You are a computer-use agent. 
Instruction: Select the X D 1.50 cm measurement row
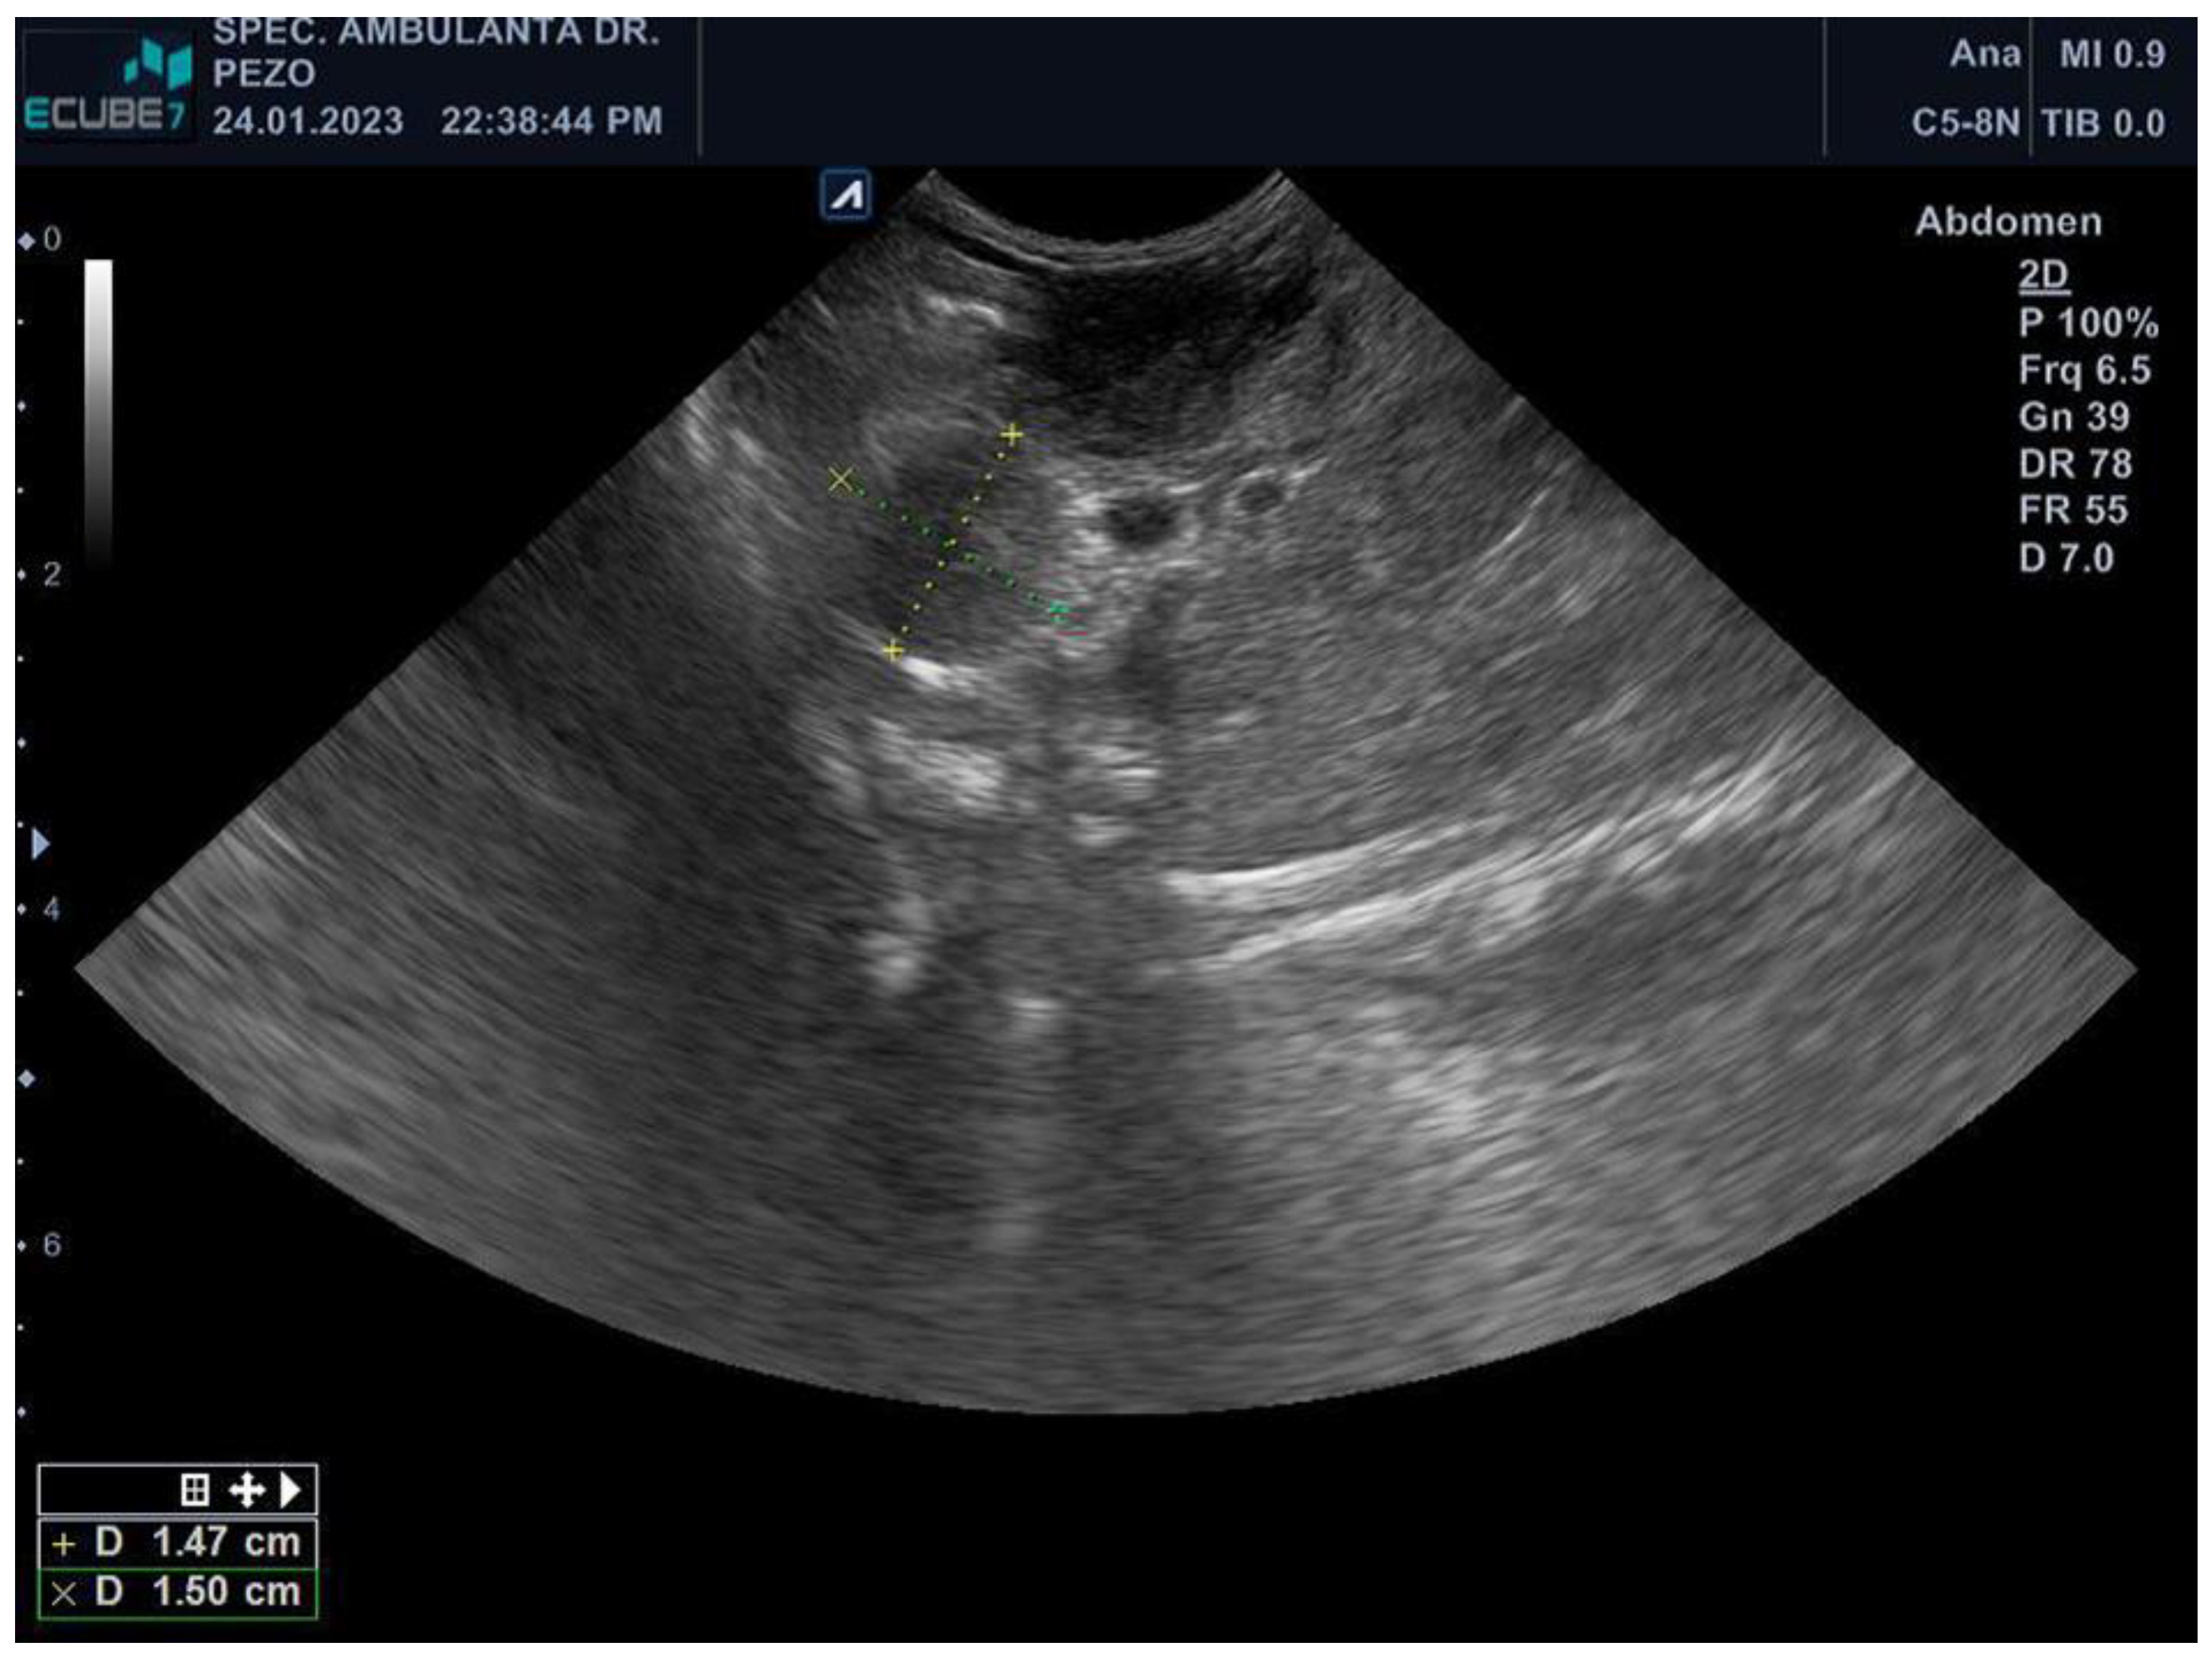click(x=178, y=1591)
